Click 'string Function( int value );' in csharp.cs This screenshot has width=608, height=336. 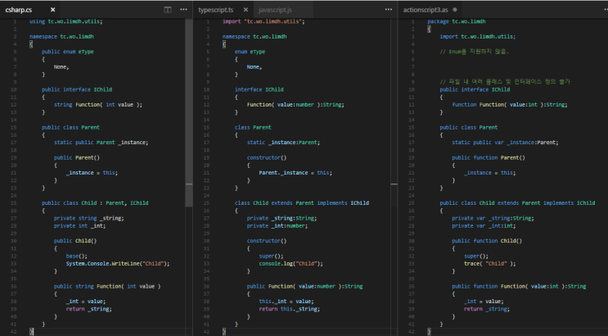pyautogui.click(x=97, y=105)
